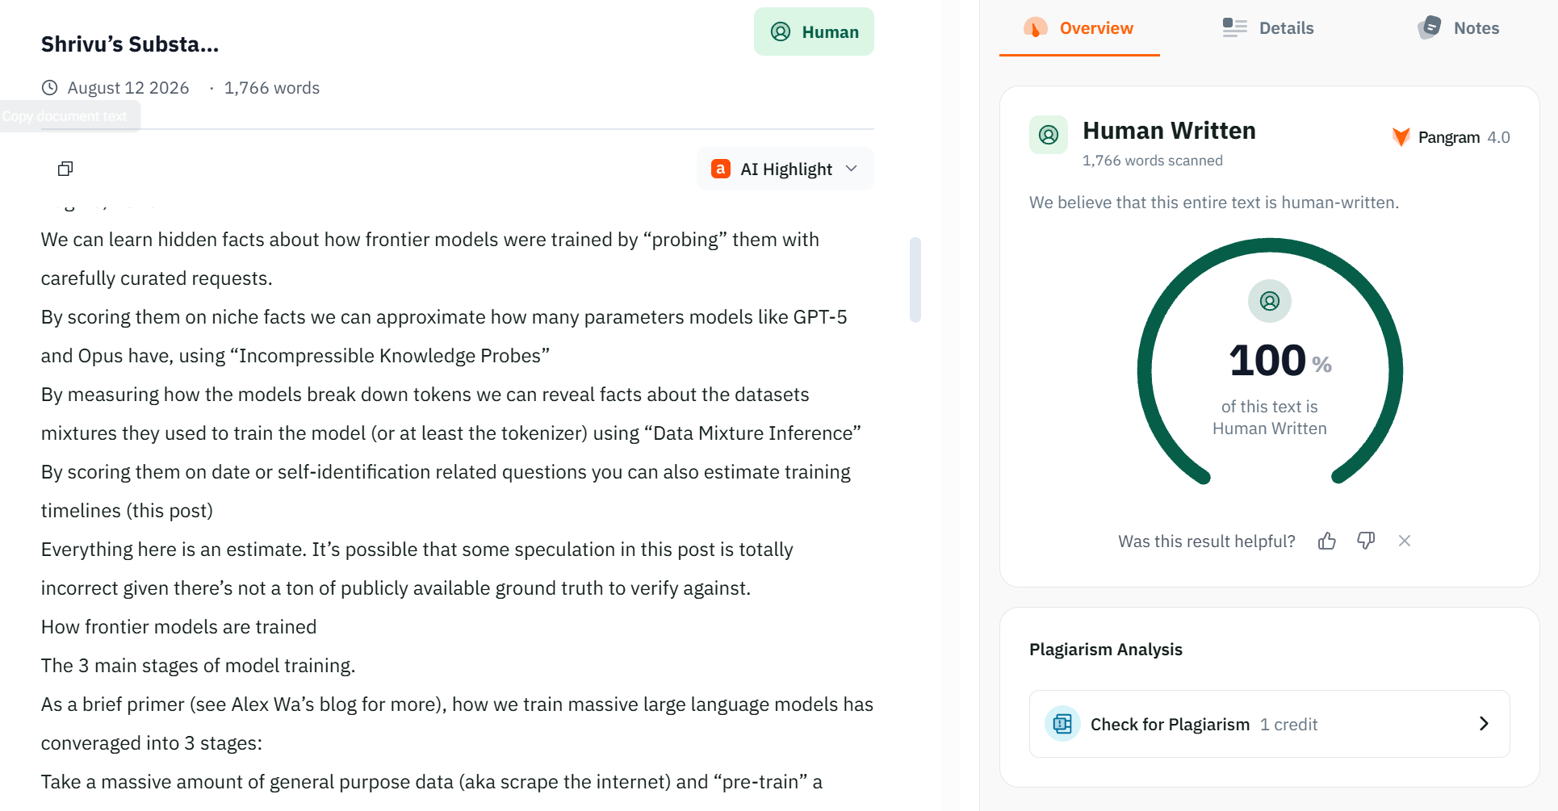Image resolution: width=1558 pixels, height=811 pixels.
Task: Give thumbs down for result helpfulness
Action: coord(1366,541)
